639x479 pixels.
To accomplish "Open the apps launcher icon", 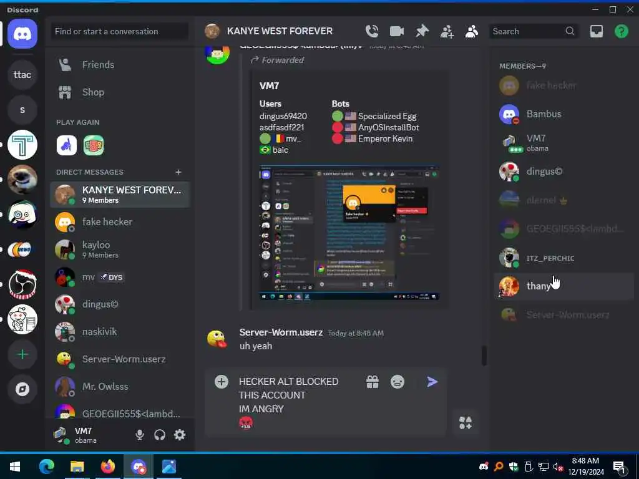I will (x=466, y=423).
